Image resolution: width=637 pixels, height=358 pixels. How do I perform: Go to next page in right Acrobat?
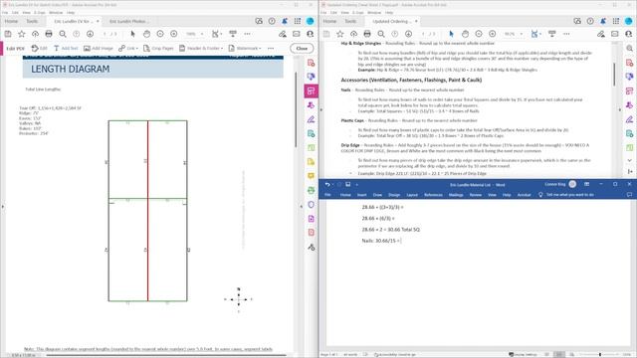point(408,34)
